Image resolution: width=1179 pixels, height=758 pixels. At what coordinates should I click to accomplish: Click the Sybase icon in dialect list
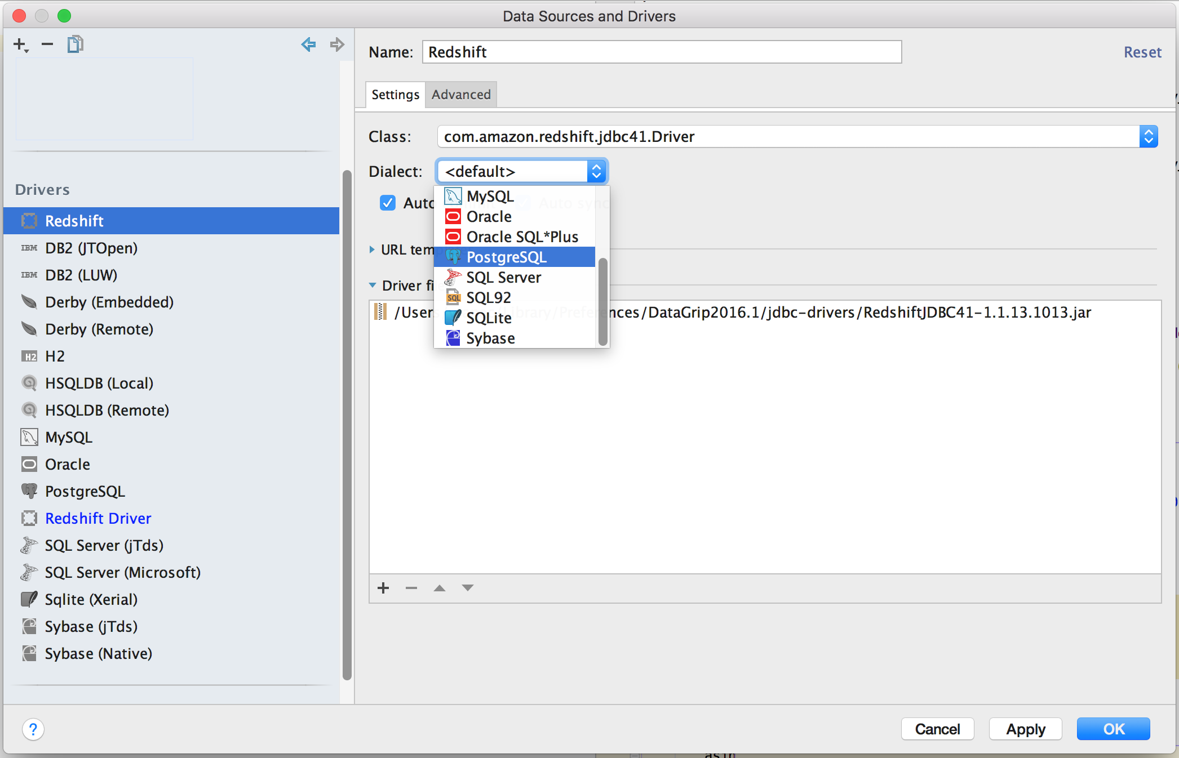[453, 338]
